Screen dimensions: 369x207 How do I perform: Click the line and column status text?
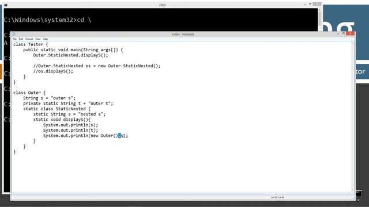click(x=277, y=197)
